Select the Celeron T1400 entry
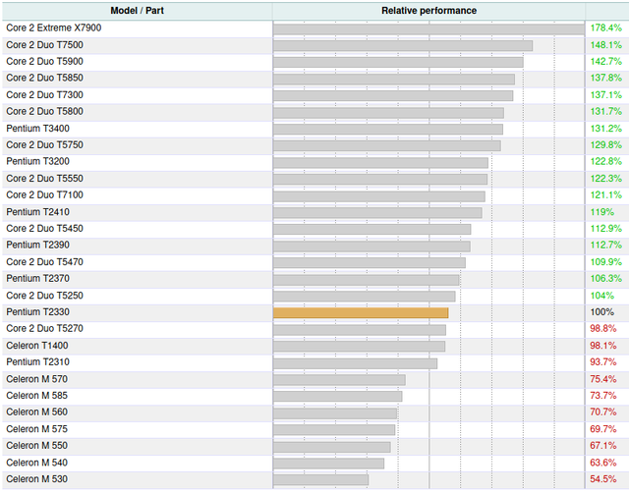 37,345
